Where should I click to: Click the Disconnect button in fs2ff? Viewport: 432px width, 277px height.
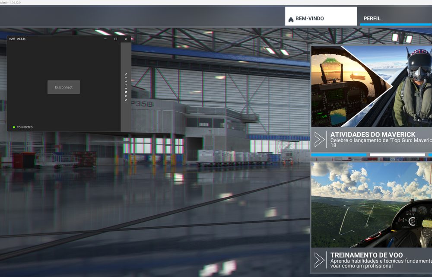point(64,87)
